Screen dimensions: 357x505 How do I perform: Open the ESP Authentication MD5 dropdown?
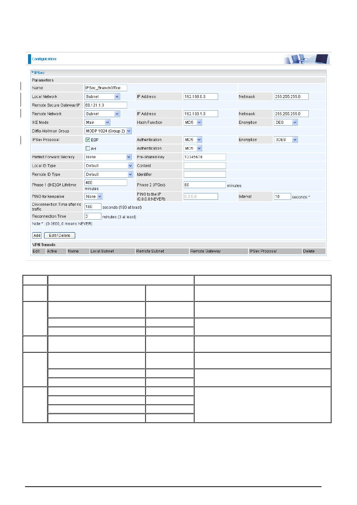coord(193,140)
